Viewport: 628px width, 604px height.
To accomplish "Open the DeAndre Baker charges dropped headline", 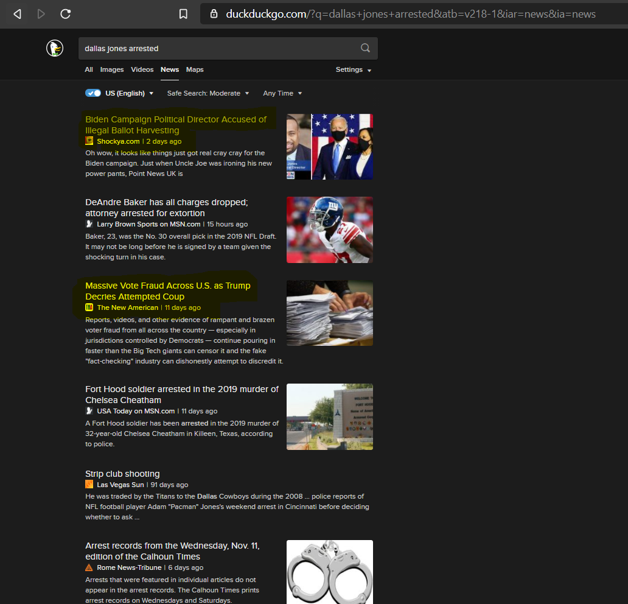I will [x=167, y=208].
